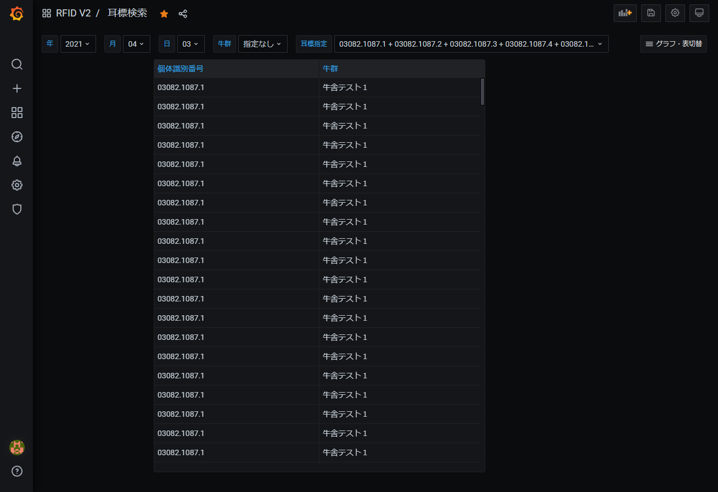Open the Dashboards sidebar icon

tap(16, 113)
